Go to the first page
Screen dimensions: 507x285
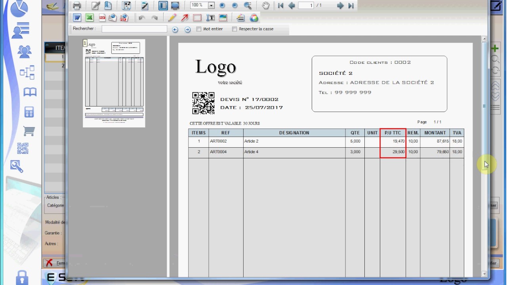280,6
